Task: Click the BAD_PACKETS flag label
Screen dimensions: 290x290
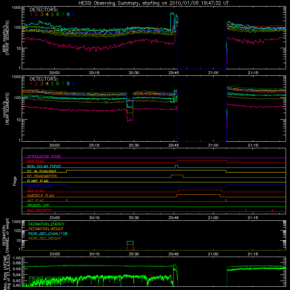Action: [x=40, y=210]
